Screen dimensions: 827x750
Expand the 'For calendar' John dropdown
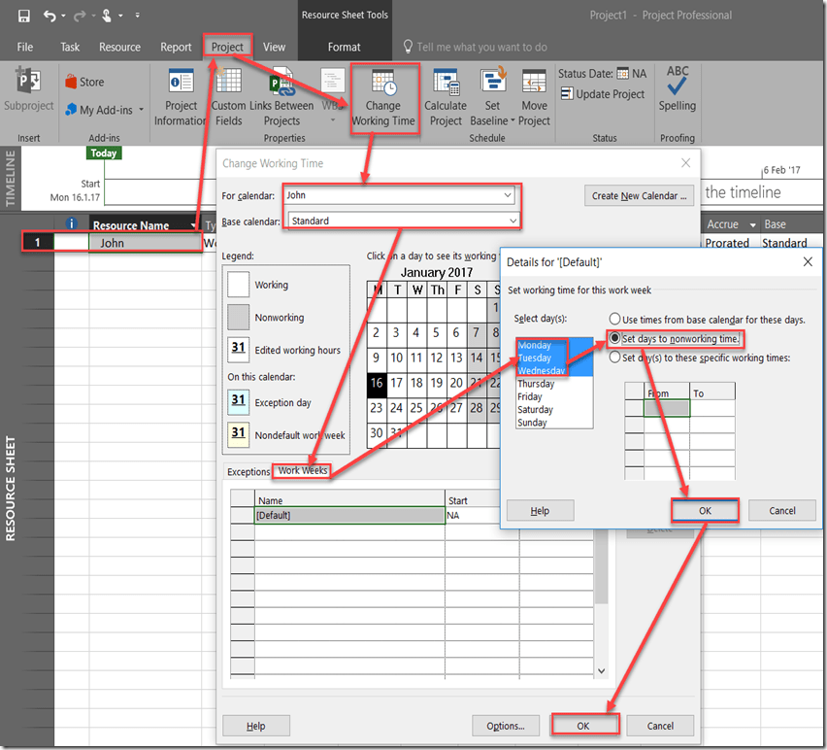[508, 195]
